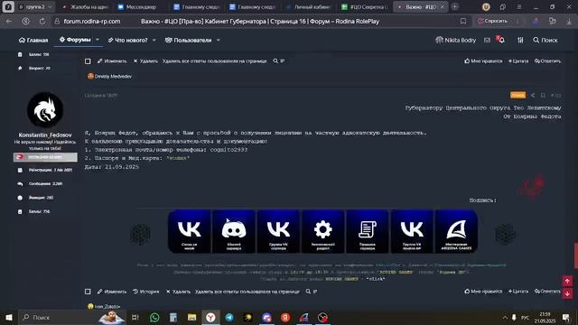Open the Calculator taskbar icon
The image size is (578, 325).
[x=172, y=317]
